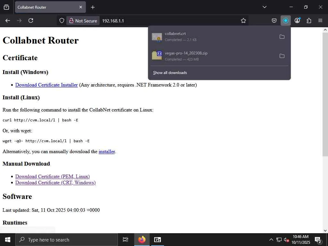Viewport: 328px width, 246px height.
Task: Show collabnet.crt in its folder
Action: coord(282,37)
